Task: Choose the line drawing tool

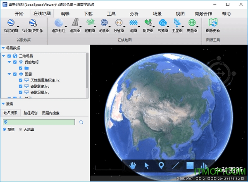Action: point(176,165)
